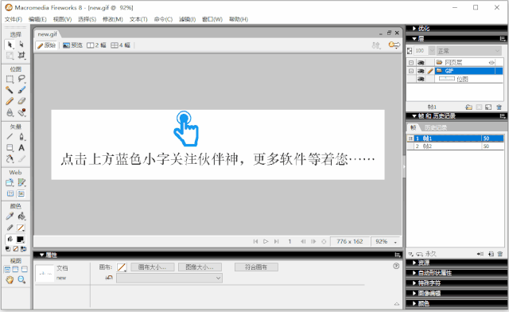Select the Lasso tool
Viewport: 509px width, 312px height.
21,79
